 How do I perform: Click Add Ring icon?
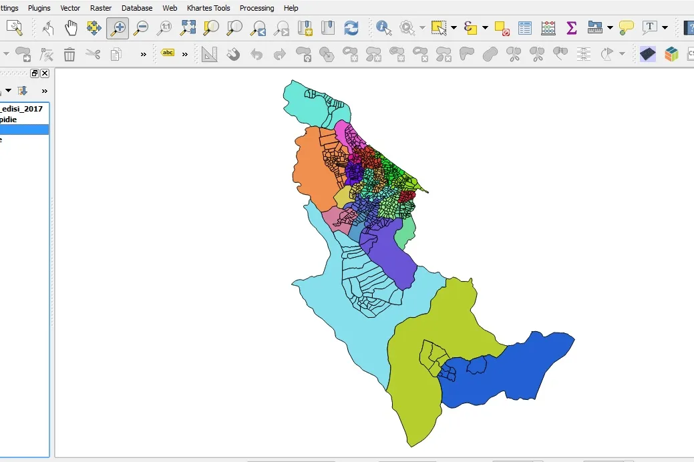pyautogui.click(x=350, y=55)
